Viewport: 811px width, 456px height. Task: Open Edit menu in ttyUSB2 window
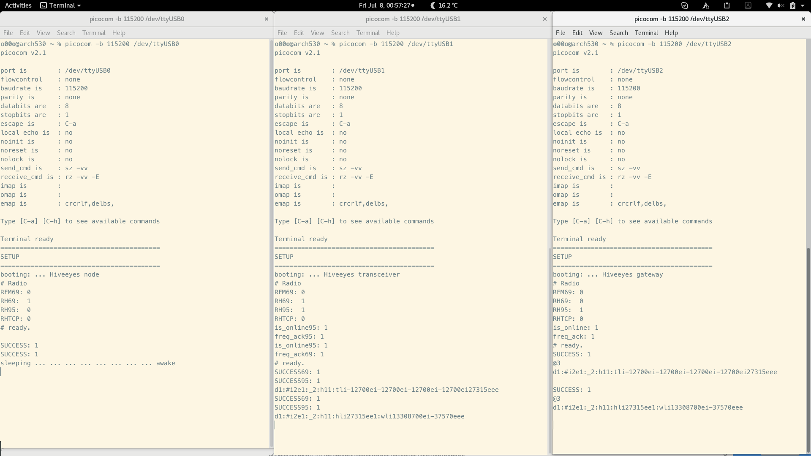click(577, 33)
